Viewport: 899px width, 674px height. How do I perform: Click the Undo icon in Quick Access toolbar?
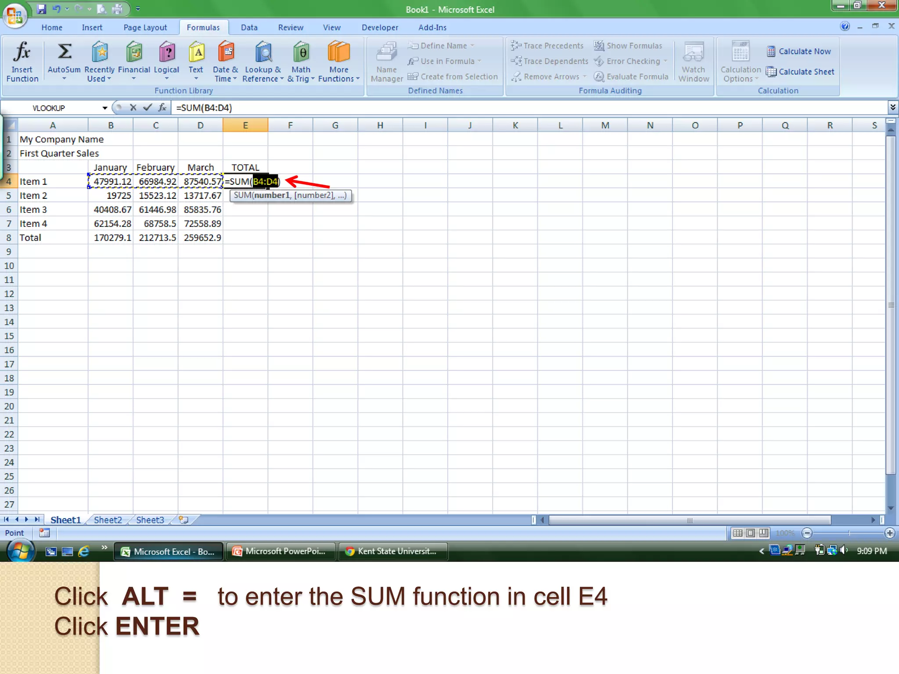pos(57,9)
